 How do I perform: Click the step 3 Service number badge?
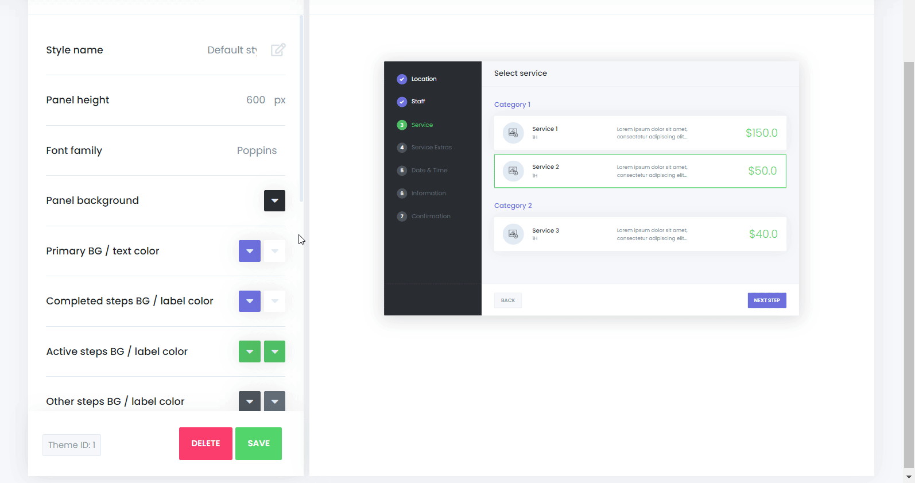pos(402,125)
